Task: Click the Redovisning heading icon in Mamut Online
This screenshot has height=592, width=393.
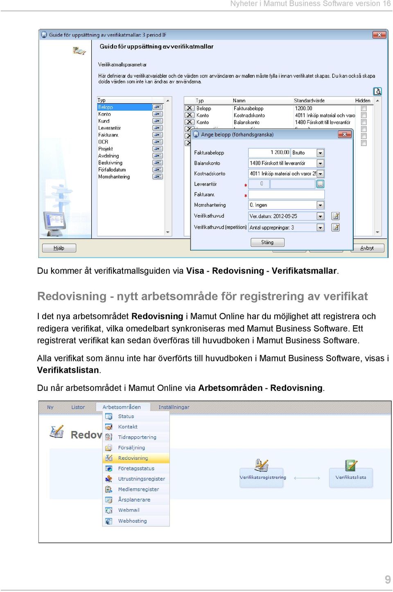Action: 56,432
